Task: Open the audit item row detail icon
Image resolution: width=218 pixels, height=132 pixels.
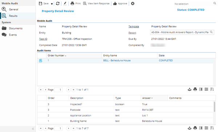Action: [x=40, y=61]
